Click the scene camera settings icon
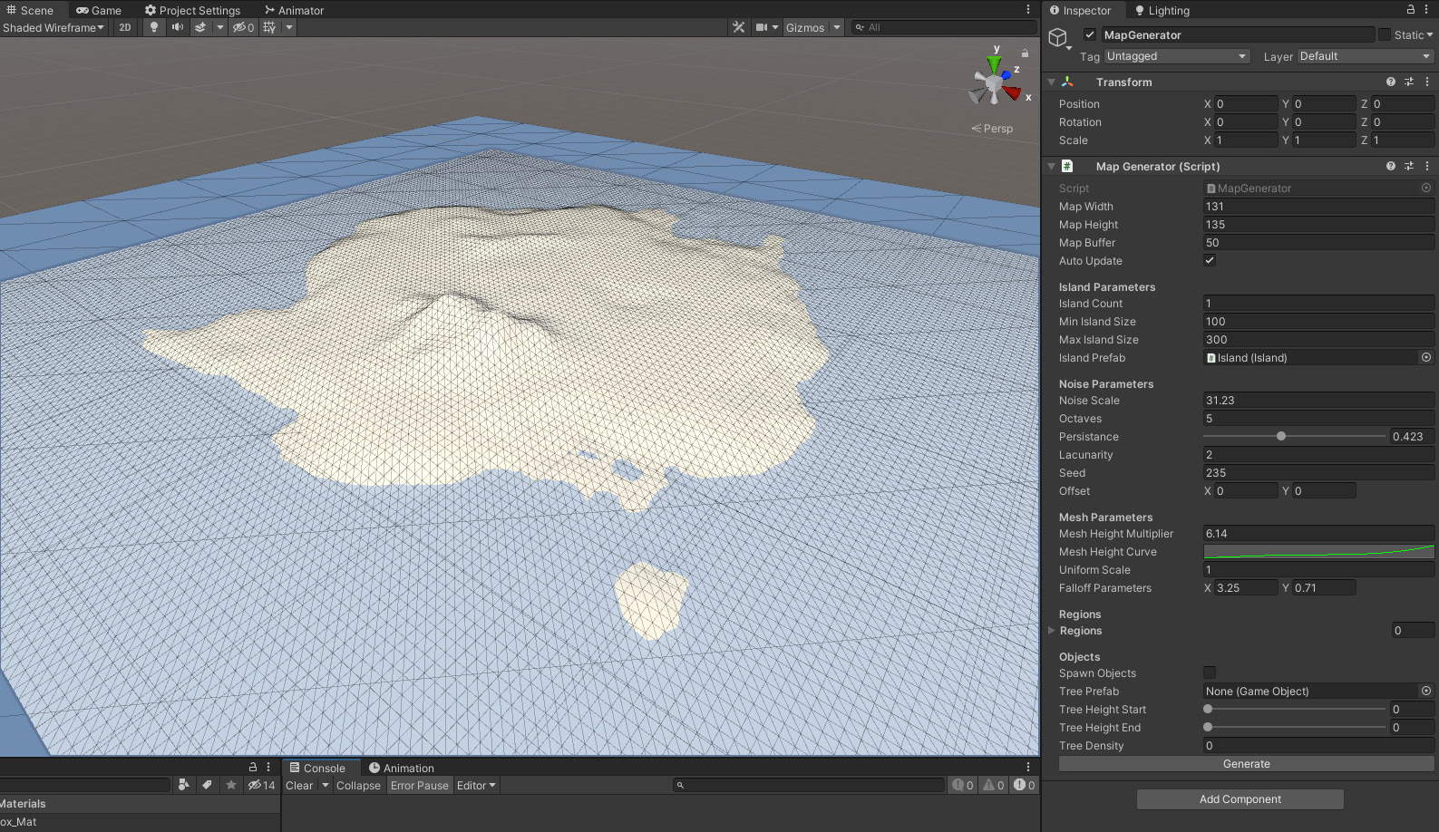 point(762,27)
